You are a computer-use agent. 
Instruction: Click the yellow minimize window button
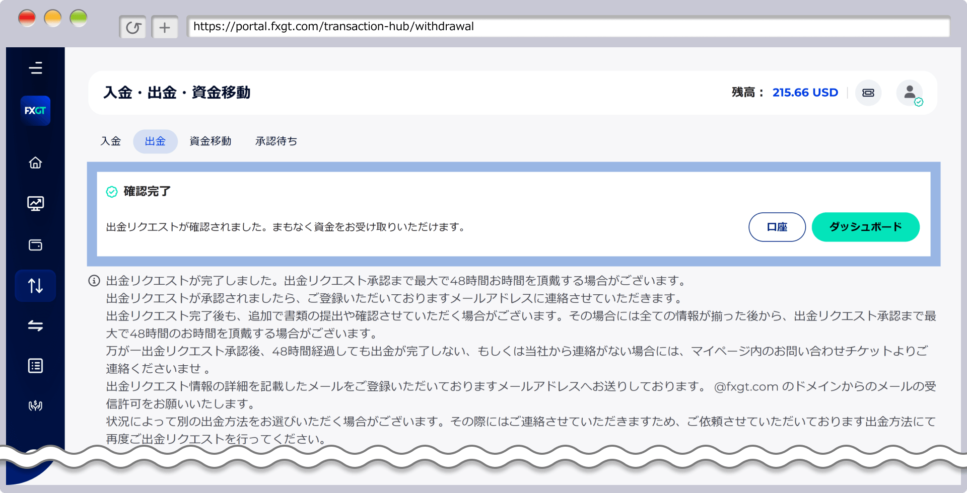[53, 18]
